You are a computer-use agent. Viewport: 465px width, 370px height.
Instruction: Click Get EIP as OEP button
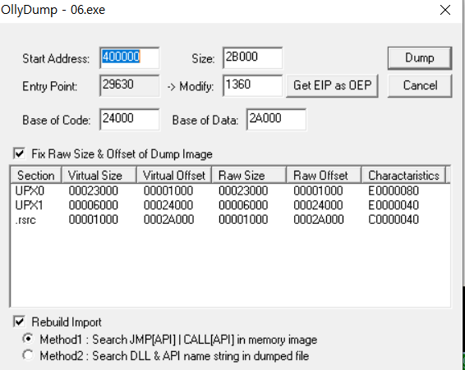click(x=332, y=85)
